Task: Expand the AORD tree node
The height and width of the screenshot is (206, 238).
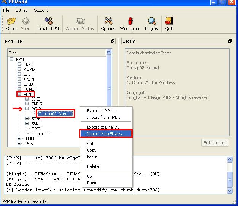Action: [19, 69]
